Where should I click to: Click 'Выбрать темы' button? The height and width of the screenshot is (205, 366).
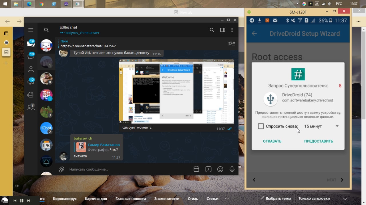point(276,198)
